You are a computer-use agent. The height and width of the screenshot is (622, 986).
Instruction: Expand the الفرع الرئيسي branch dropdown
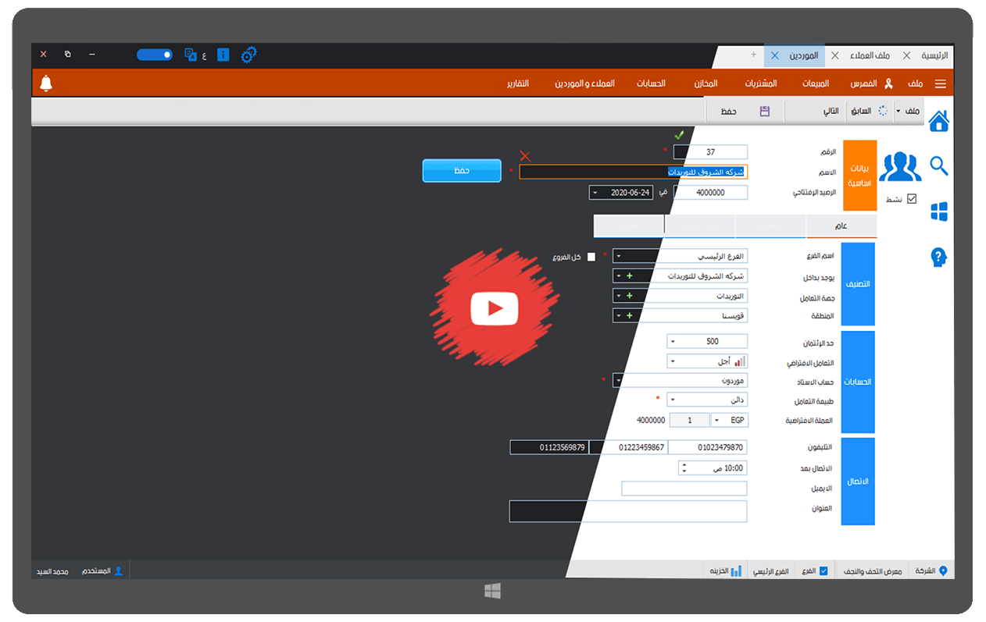(x=619, y=255)
